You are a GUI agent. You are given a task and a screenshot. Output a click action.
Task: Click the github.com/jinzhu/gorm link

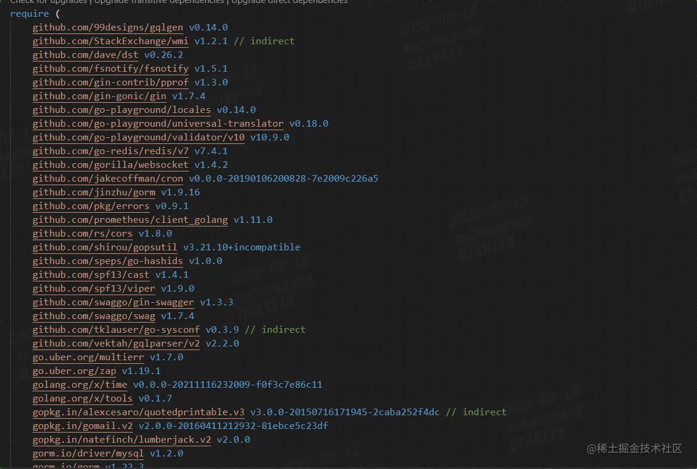(94, 192)
